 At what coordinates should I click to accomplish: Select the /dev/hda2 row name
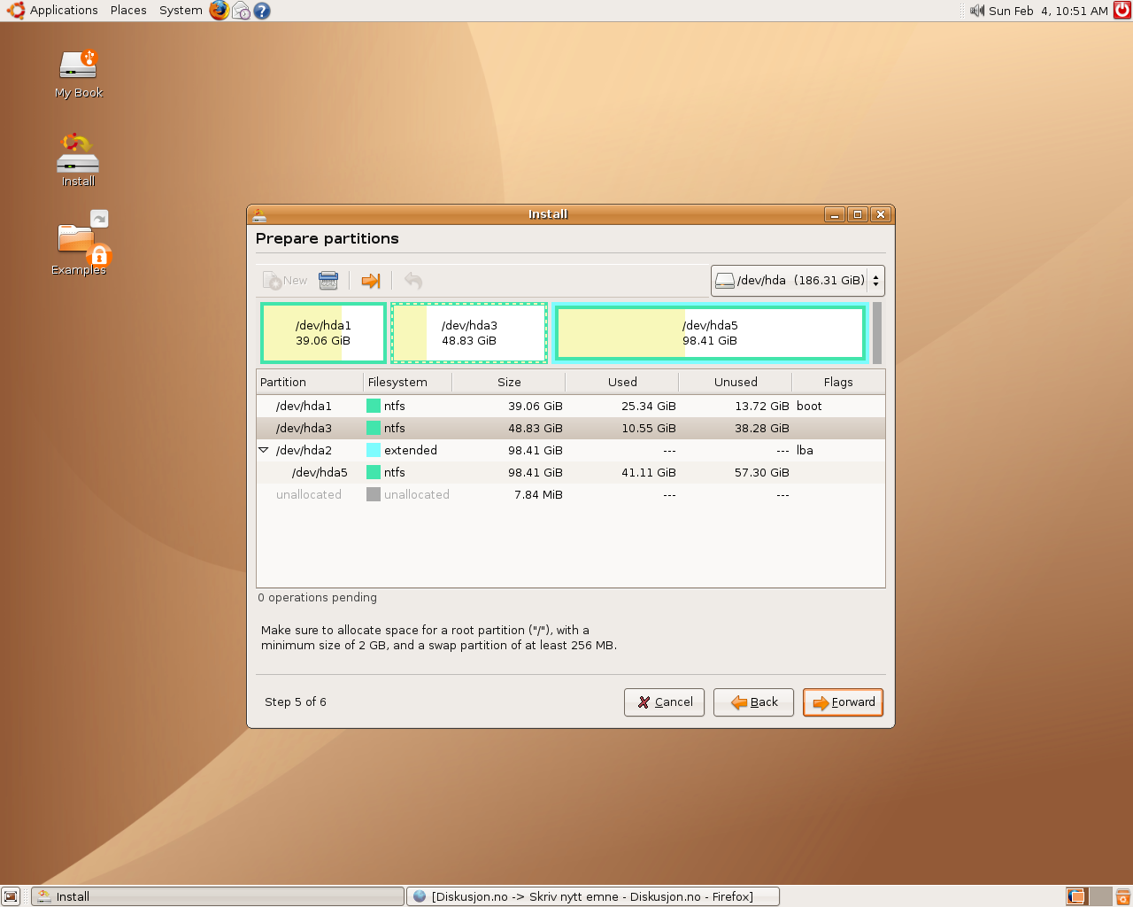pyautogui.click(x=304, y=451)
